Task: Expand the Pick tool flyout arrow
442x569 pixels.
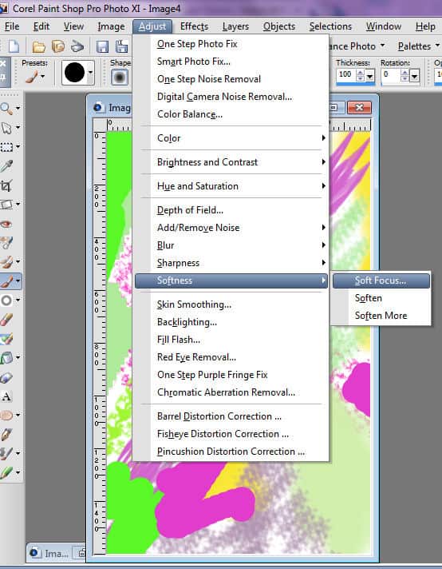Action: [x=18, y=127]
